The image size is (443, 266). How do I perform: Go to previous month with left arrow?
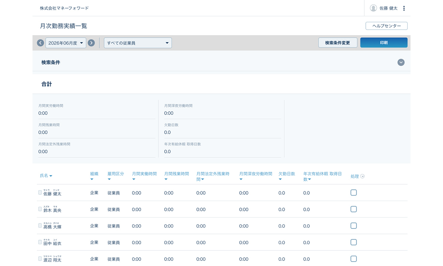coord(41,43)
